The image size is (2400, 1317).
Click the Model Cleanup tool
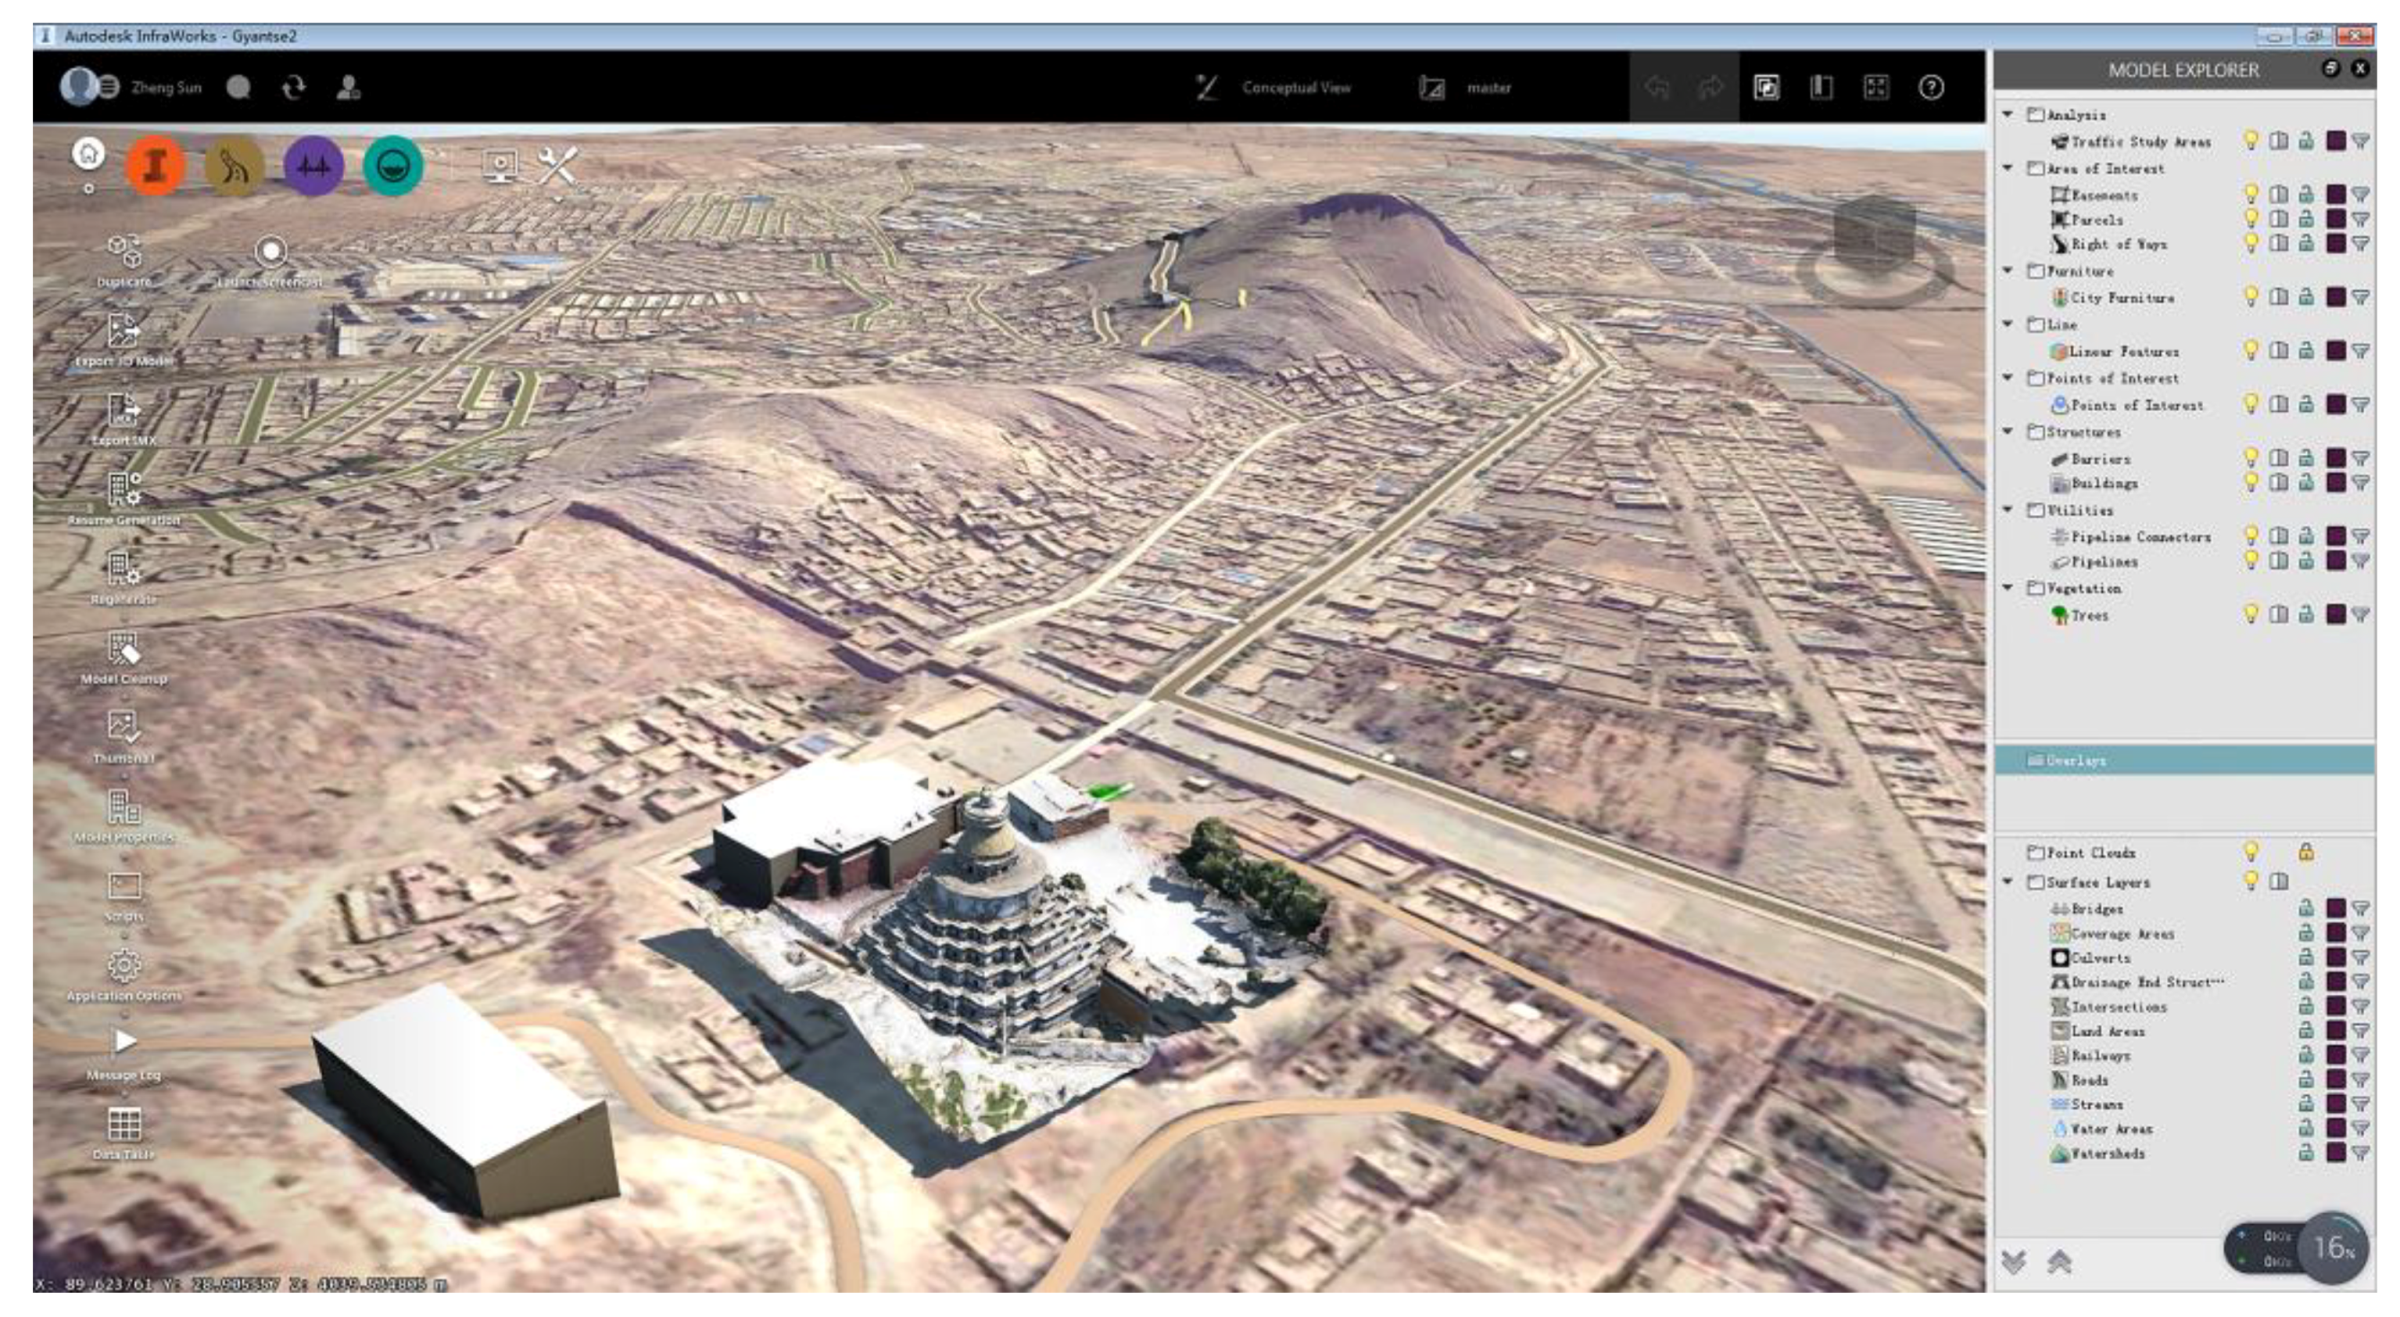[124, 650]
